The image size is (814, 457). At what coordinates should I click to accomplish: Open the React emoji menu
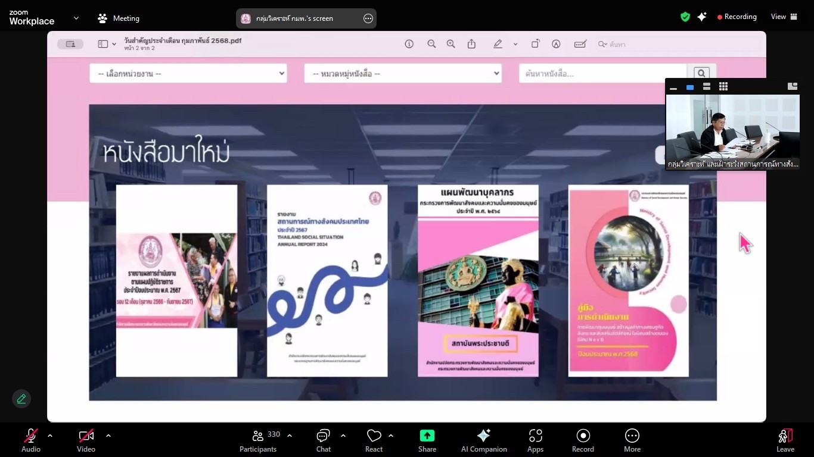click(374, 440)
